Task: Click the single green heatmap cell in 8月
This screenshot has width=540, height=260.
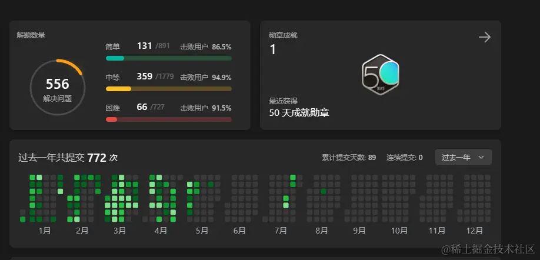Action: [x=324, y=191]
